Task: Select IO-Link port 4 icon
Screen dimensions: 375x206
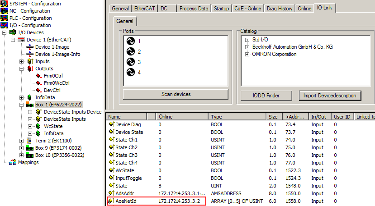Action: click(131, 72)
